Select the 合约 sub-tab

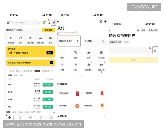pyautogui.click(x=21, y=75)
